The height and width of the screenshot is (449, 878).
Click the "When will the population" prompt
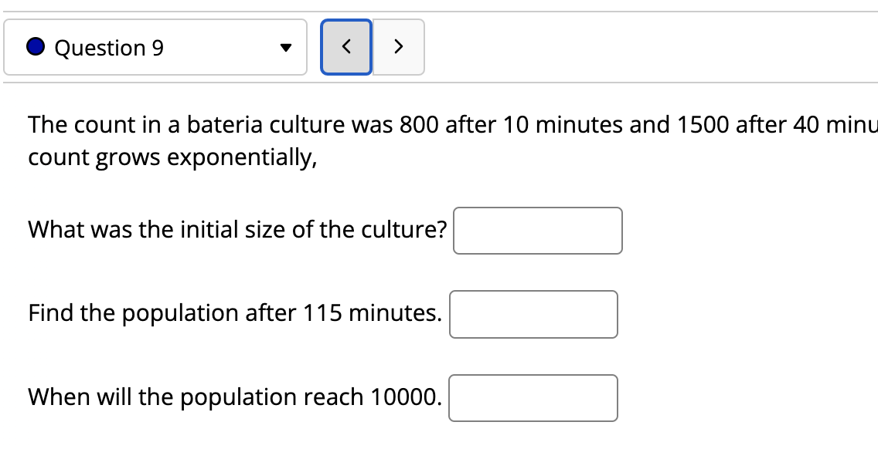click(x=235, y=397)
